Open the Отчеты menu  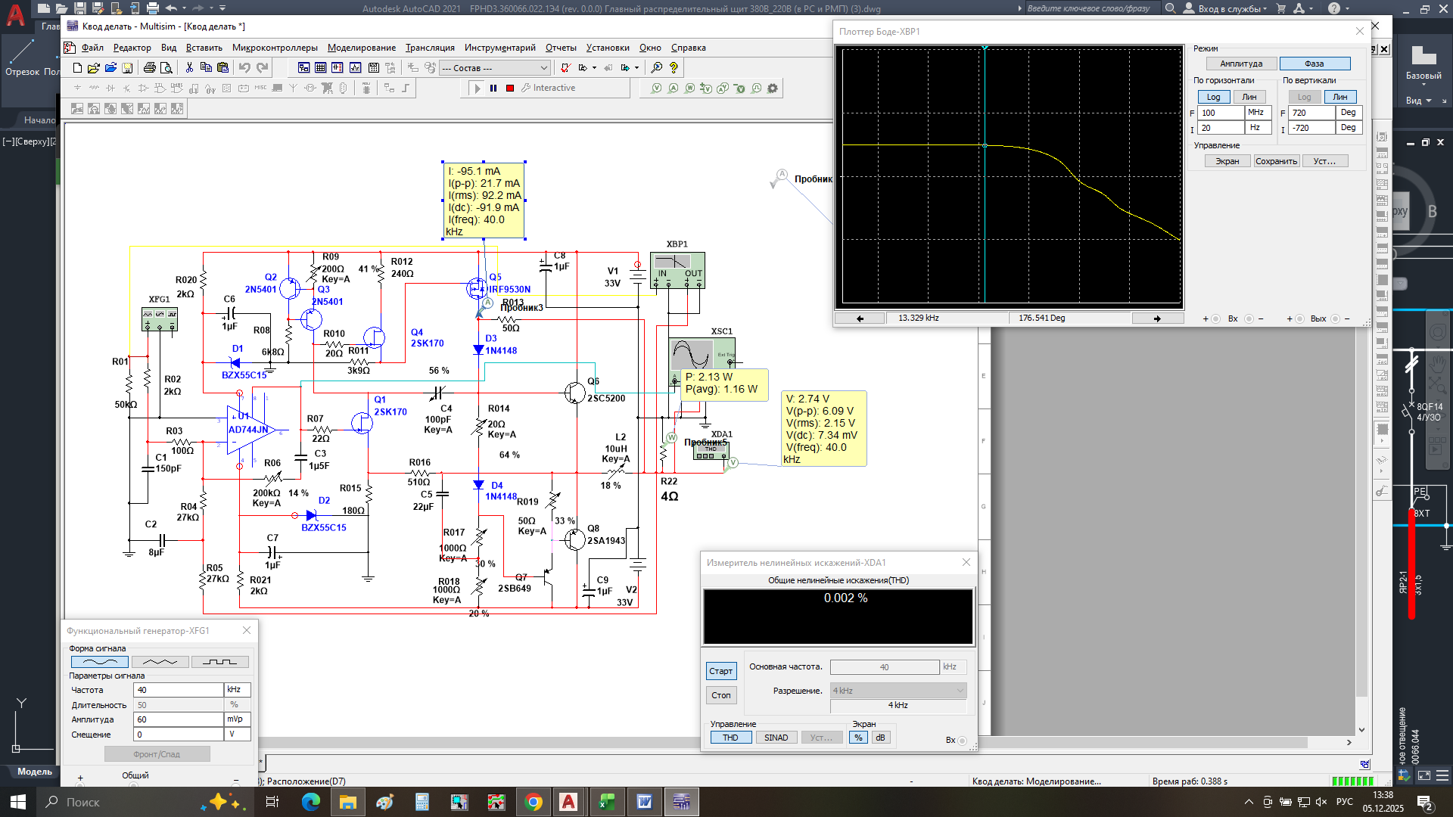coord(561,48)
